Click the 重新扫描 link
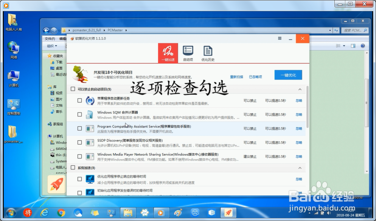This screenshot has height=221, width=376. click(x=236, y=77)
